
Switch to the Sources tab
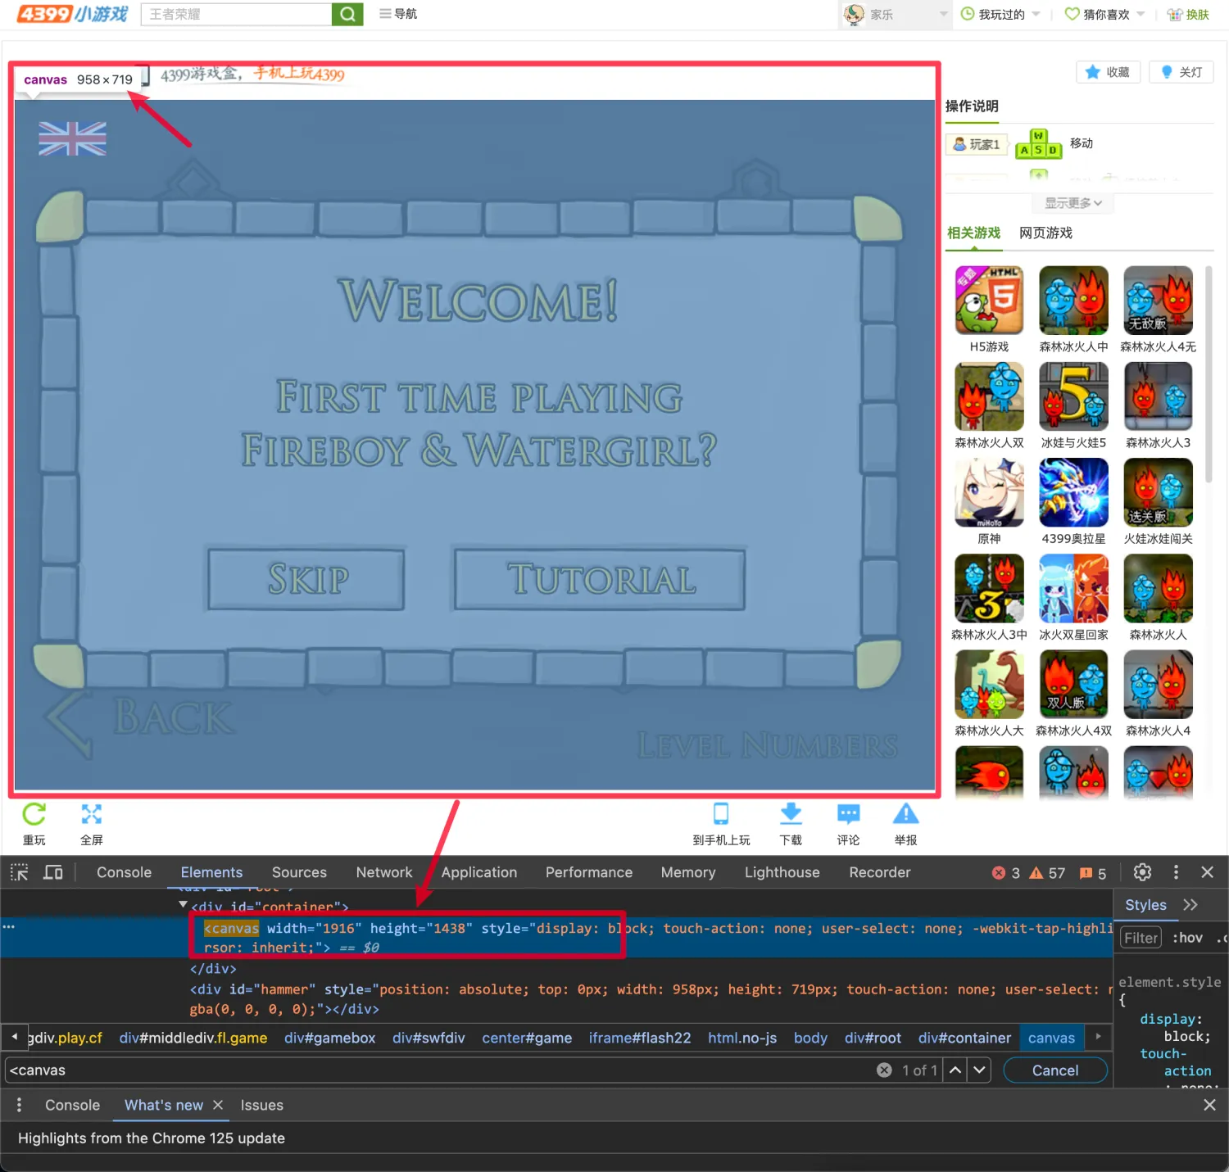click(x=299, y=872)
